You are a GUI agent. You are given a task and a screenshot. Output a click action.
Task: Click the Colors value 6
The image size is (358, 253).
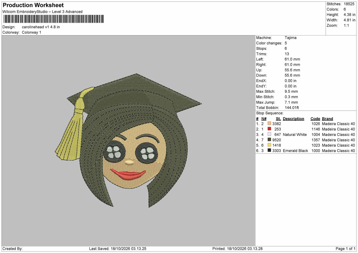pyautogui.click(x=345, y=9)
